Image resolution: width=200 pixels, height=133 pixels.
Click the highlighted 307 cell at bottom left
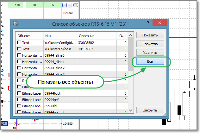[4, 124]
